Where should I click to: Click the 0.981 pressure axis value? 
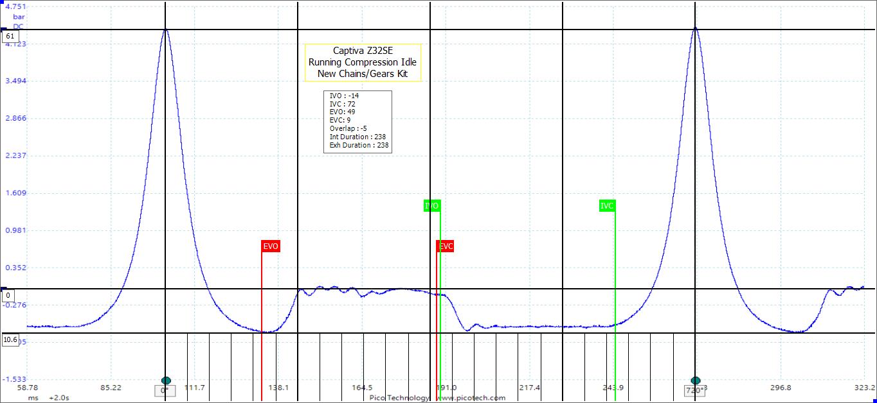pos(15,230)
